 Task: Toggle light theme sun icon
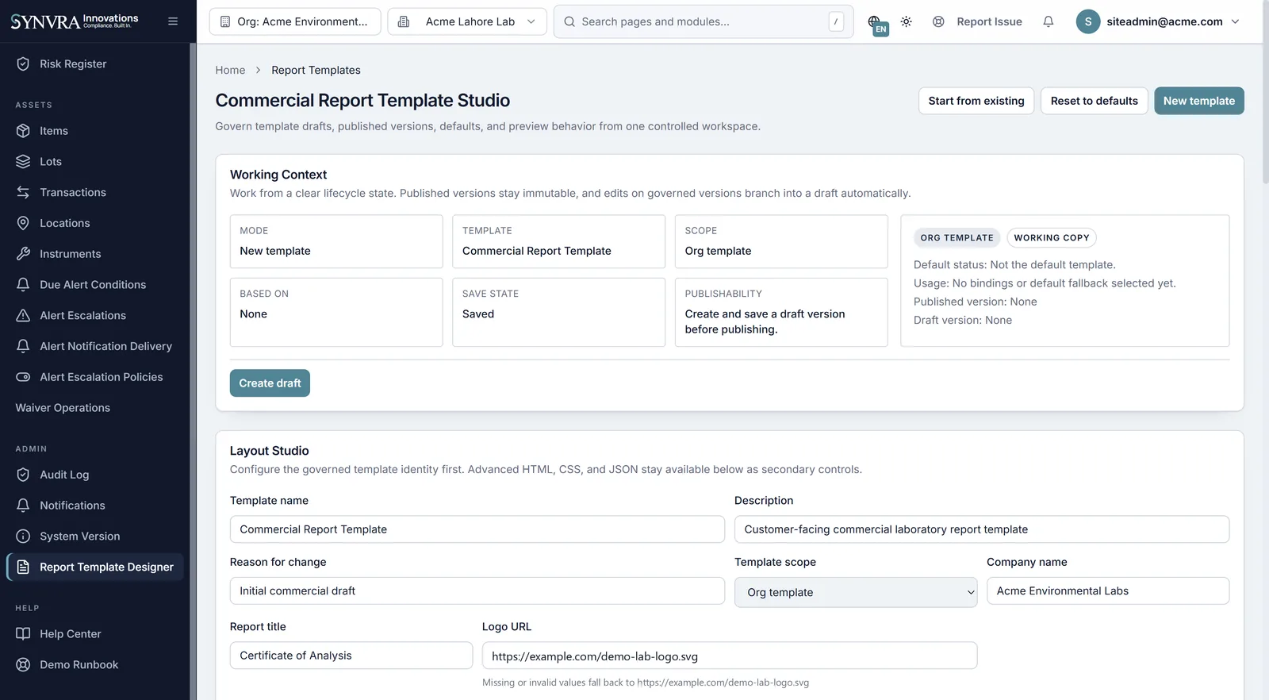click(906, 21)
